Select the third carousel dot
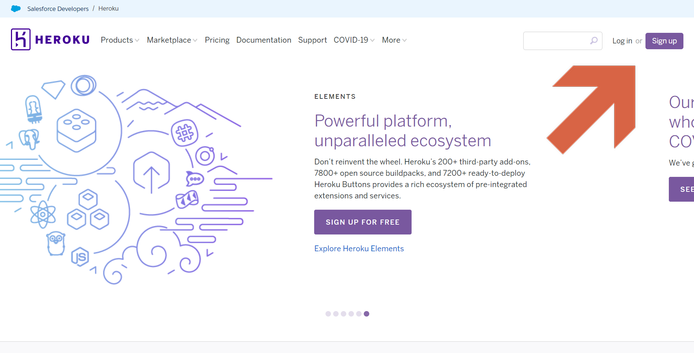Screen dimensions: 694x353 point(343,314)
